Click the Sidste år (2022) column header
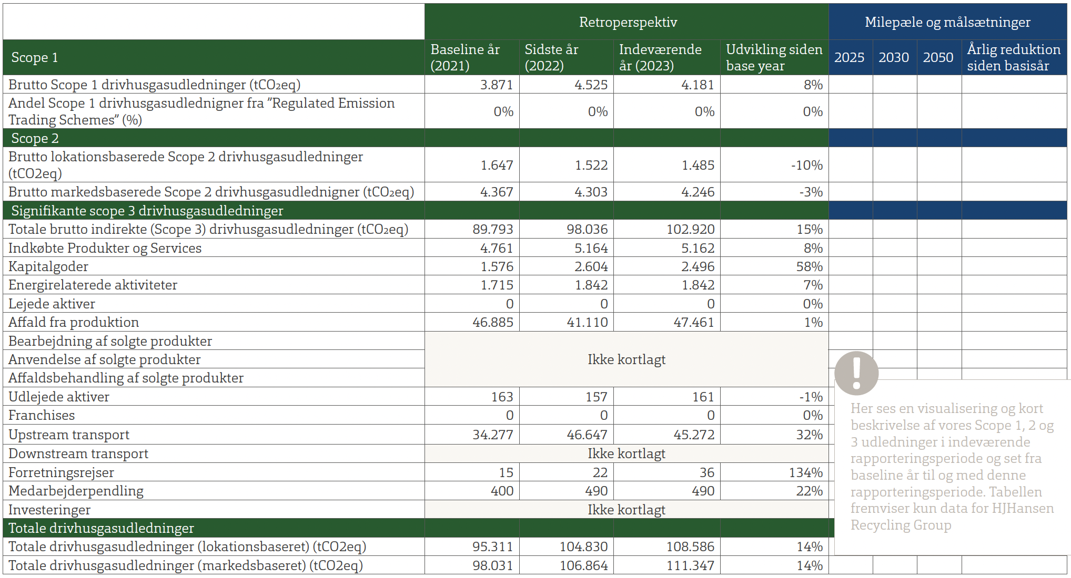Screen dimensions: 1071x578 (551, 57)
